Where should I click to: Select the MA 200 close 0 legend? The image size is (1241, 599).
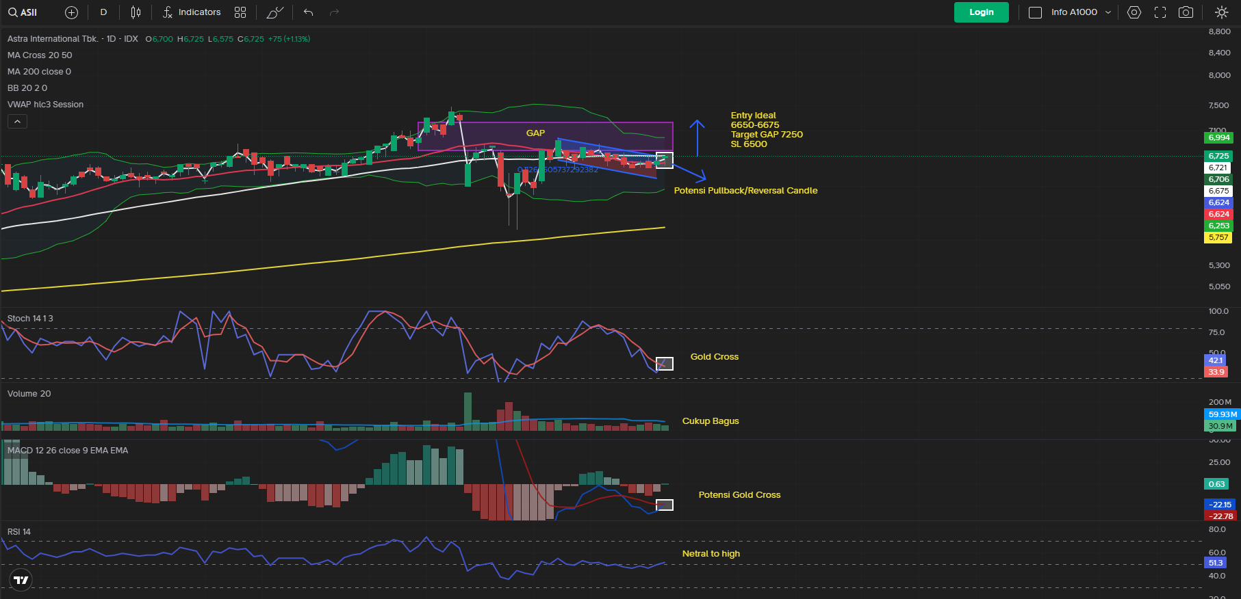point(39,72)
